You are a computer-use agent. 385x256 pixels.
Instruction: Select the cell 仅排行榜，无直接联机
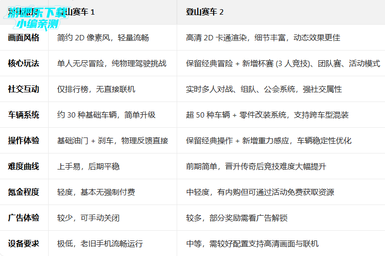click(x=96, y=89)
